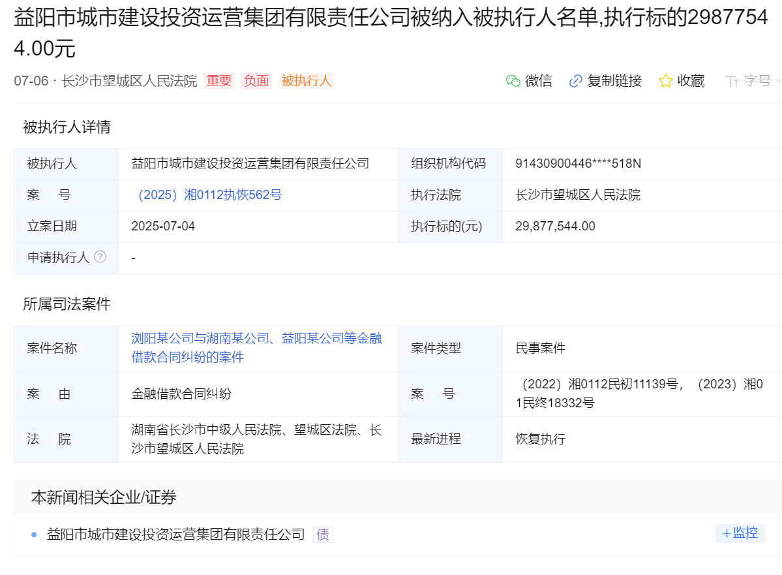Click the 所属司法案件 section heading
Image resolution: width=782 pixels, height=575 pixels.
[x=67, y=304]
